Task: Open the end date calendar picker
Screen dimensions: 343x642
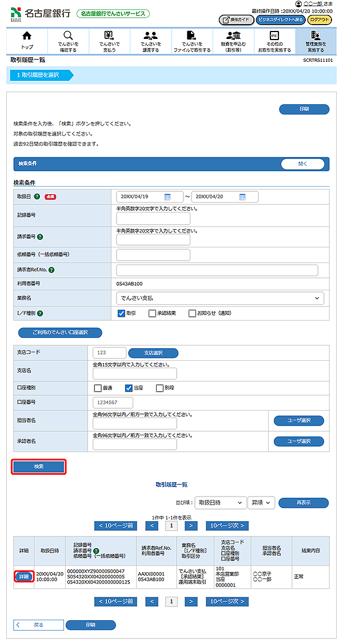Action: click(x=242, y=197)
